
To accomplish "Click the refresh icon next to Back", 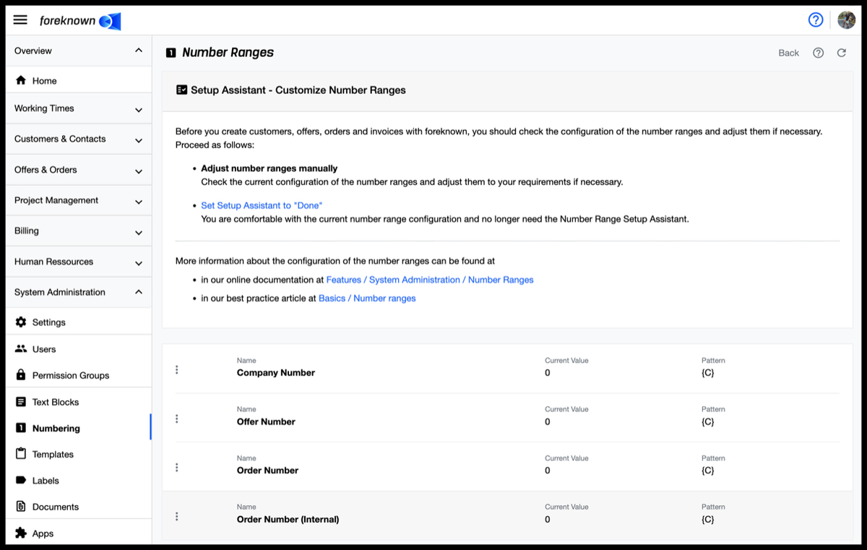I will click(842, 53).
